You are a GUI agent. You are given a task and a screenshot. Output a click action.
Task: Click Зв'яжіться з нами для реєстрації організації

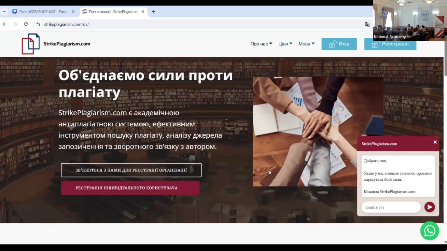pyautogui.click(x=131, y=170)
